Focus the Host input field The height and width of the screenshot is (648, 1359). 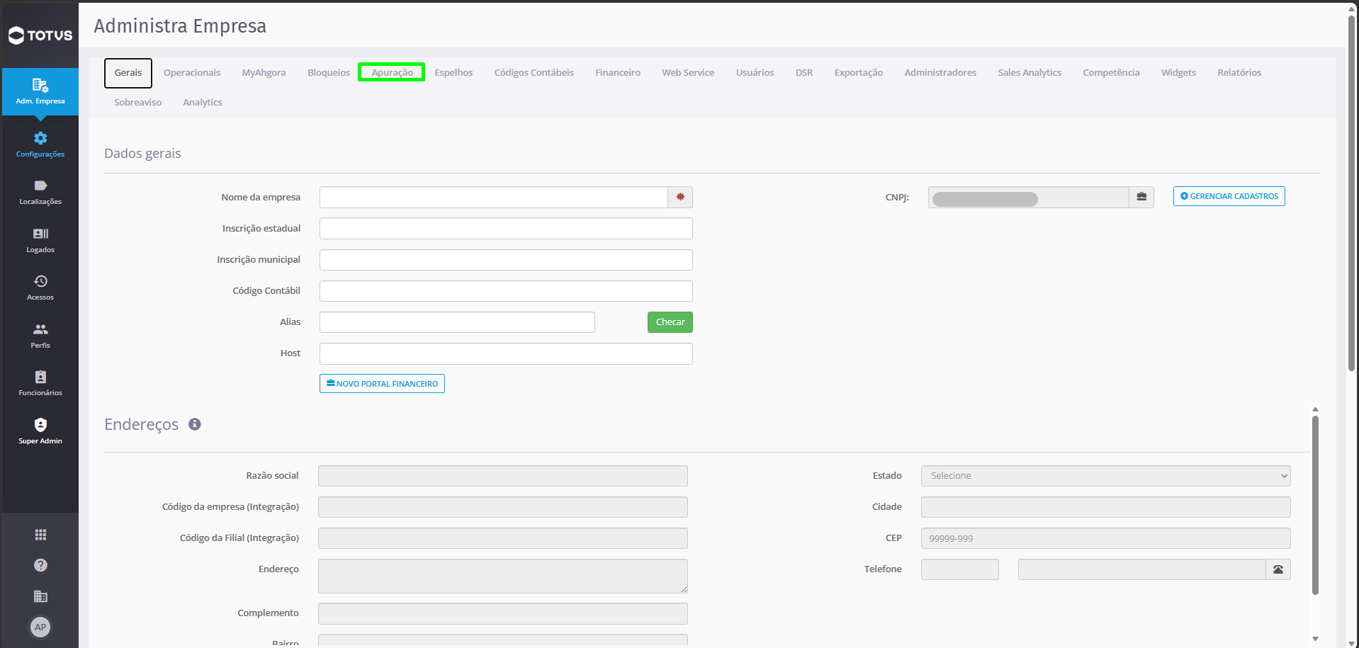[x=506, y=353]
